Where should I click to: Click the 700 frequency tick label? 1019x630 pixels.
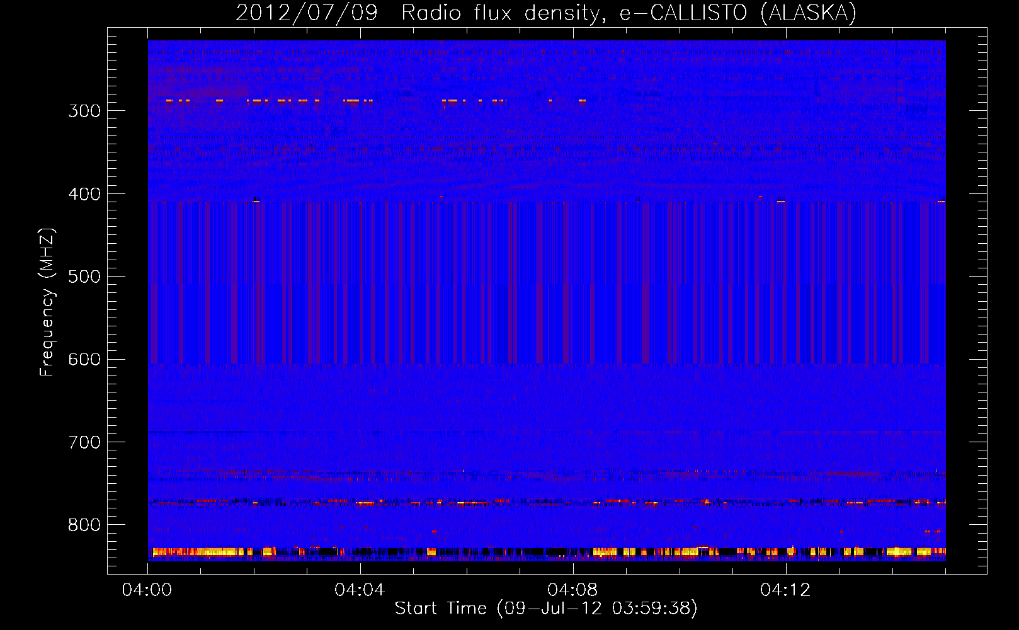pyautogui.click(x=84, y=442)
